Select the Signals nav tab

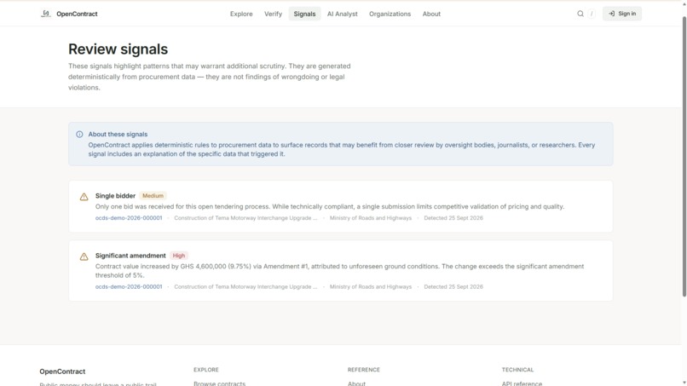click(x=304, y=14)
